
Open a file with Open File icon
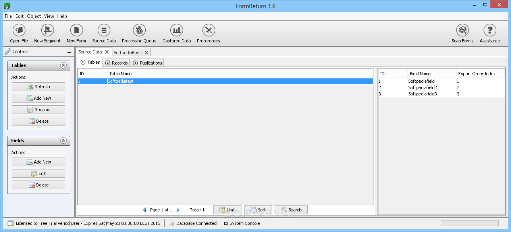pyautogui.click(x=19, y=30)
